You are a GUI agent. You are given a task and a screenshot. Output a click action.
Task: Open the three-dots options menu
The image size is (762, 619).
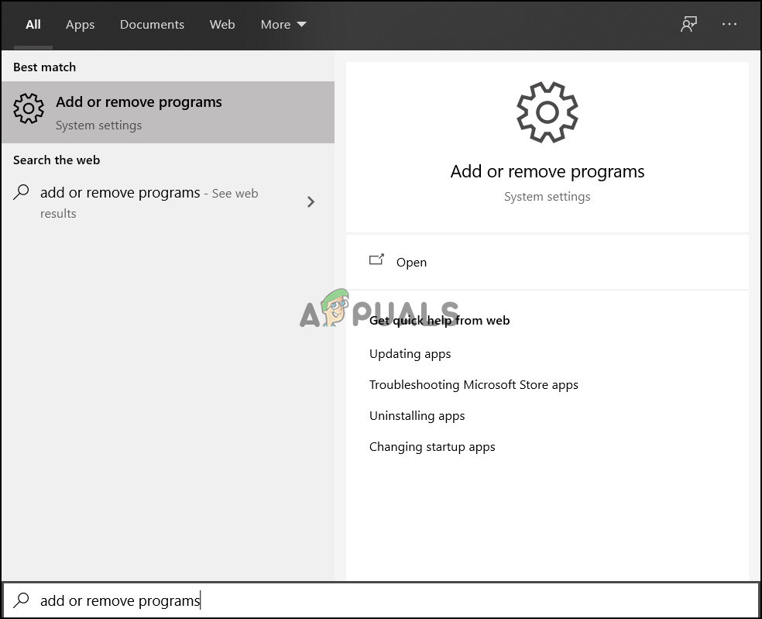click(x=729, y=25)
